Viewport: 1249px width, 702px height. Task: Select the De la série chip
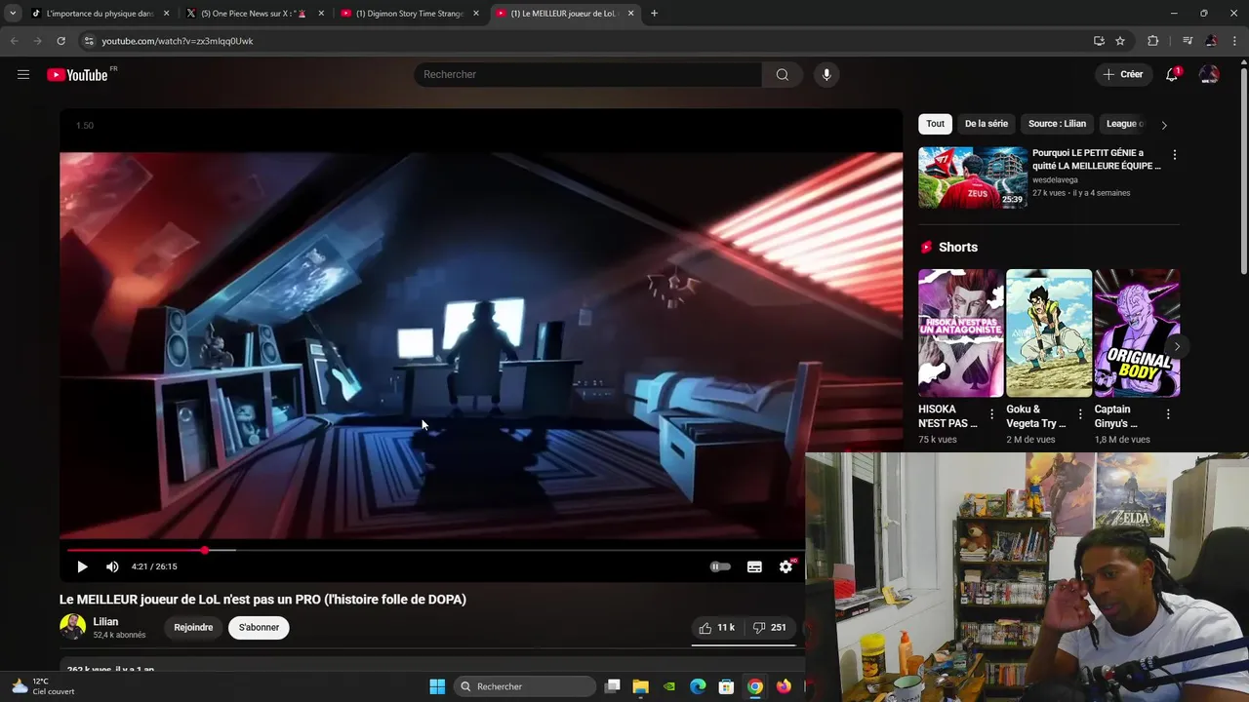click(987, 124)
